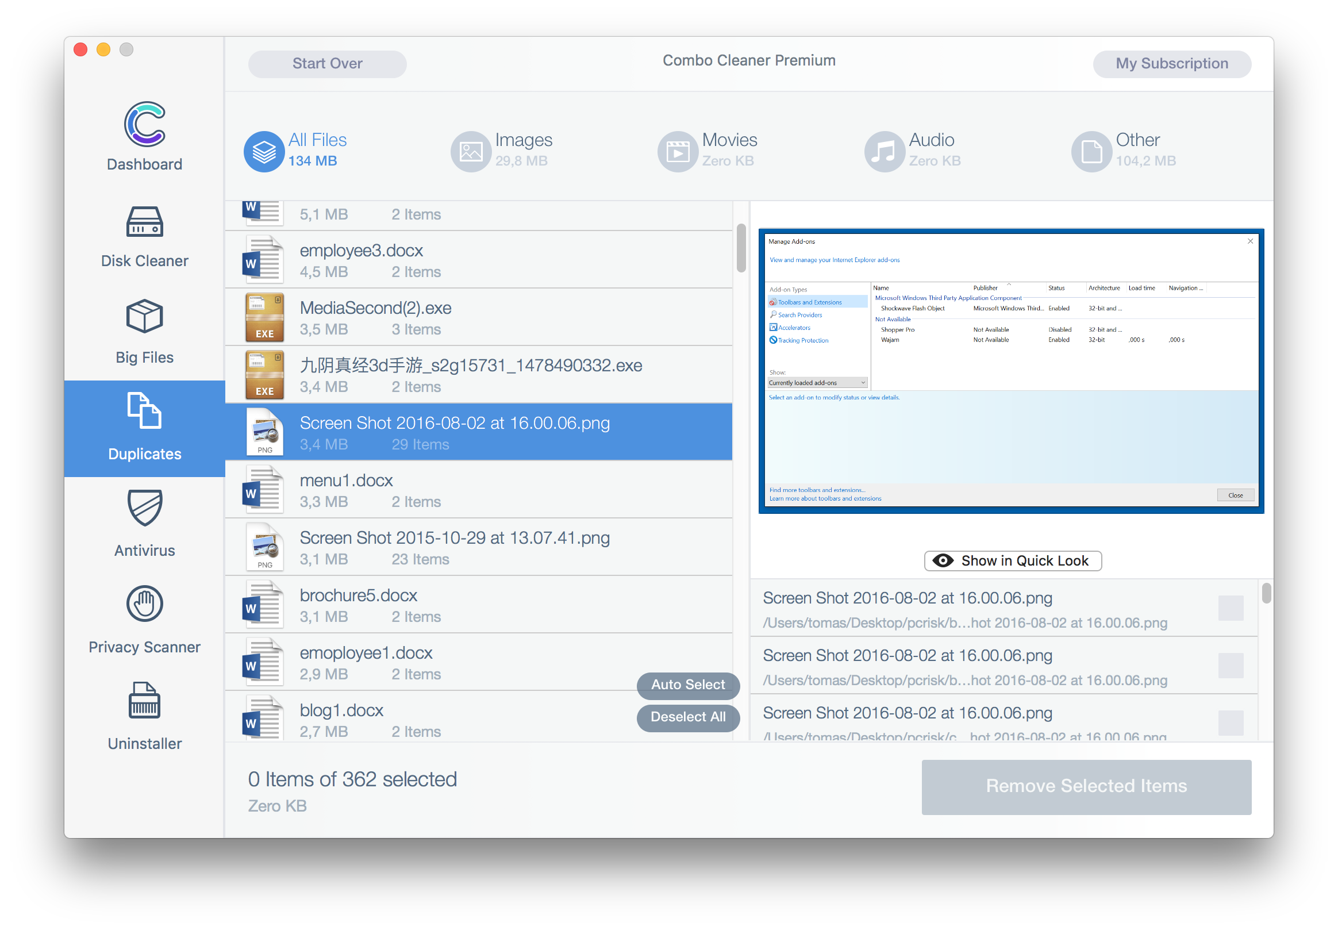Click Word icon of emoployee1.docx
This screenshot has height=930, width=1338.
(x=263, y=662)
